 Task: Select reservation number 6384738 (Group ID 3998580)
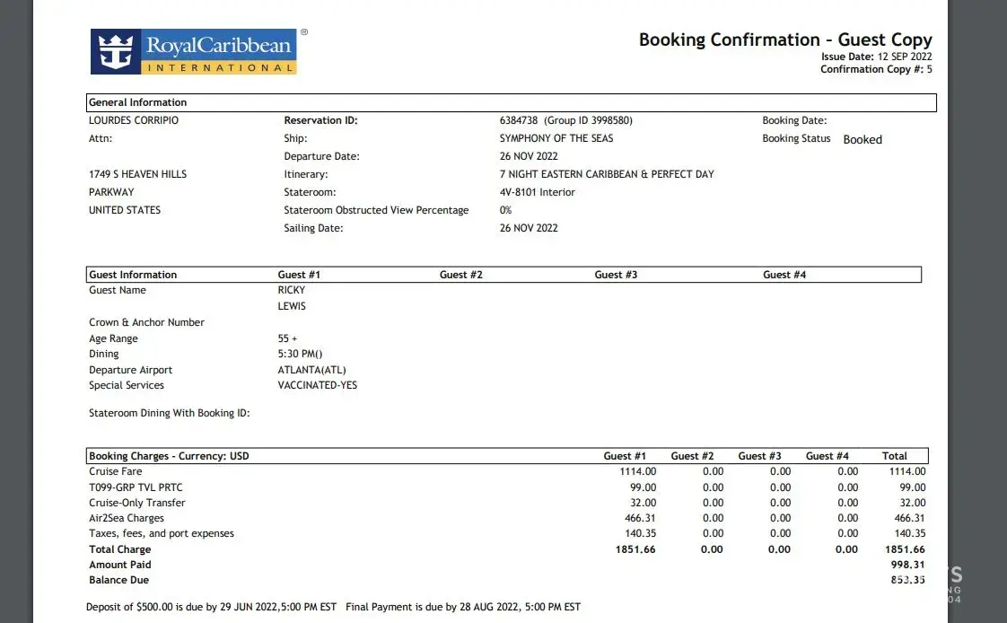pos(565,120)
